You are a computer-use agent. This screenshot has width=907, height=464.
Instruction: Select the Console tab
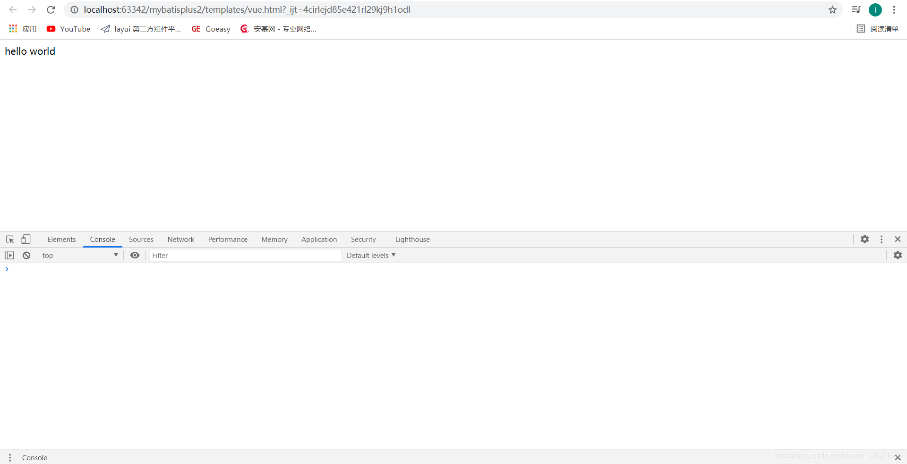[103, 239]
